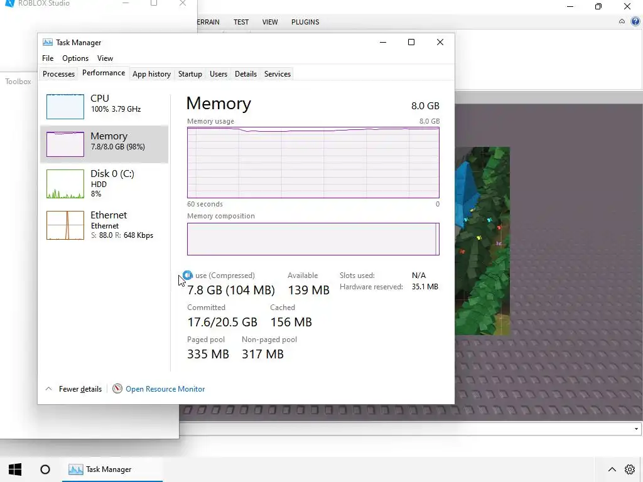
Task: Click the ROBLOX Studio logo icon
Action: pos(10,3)
